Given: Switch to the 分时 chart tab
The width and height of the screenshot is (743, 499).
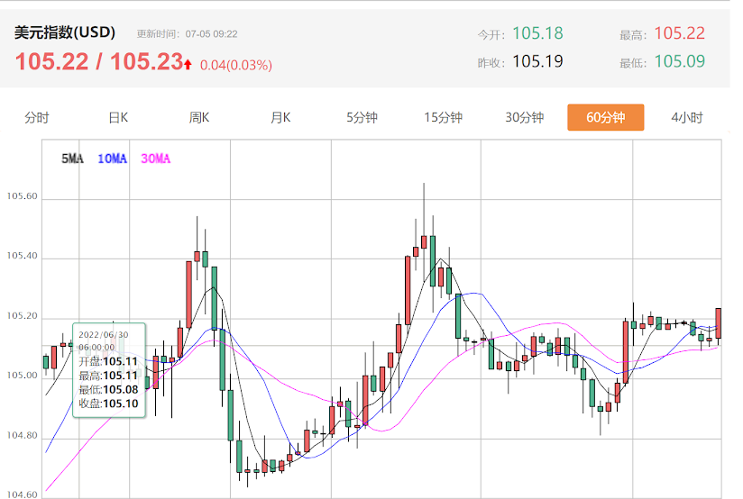Looking at the screenshot, I should coord(36,117).
